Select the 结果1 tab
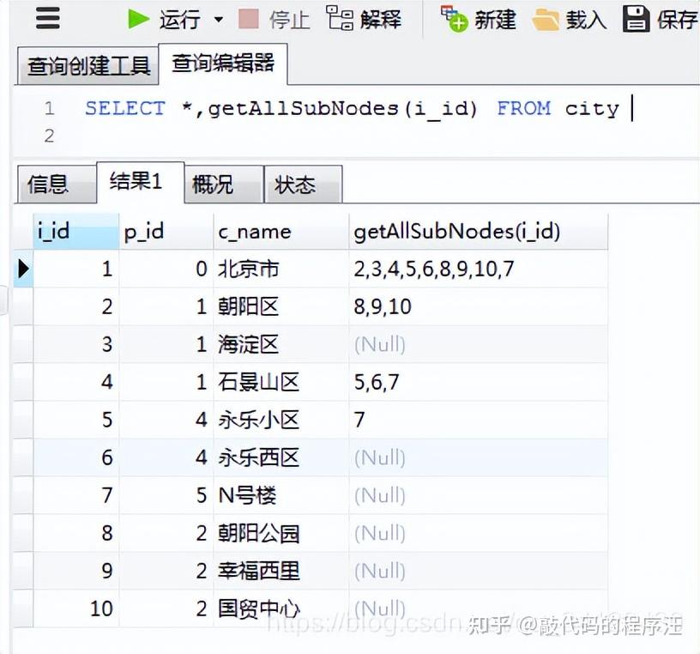Screen dimensions: 700x654 (x=139, y=181)
